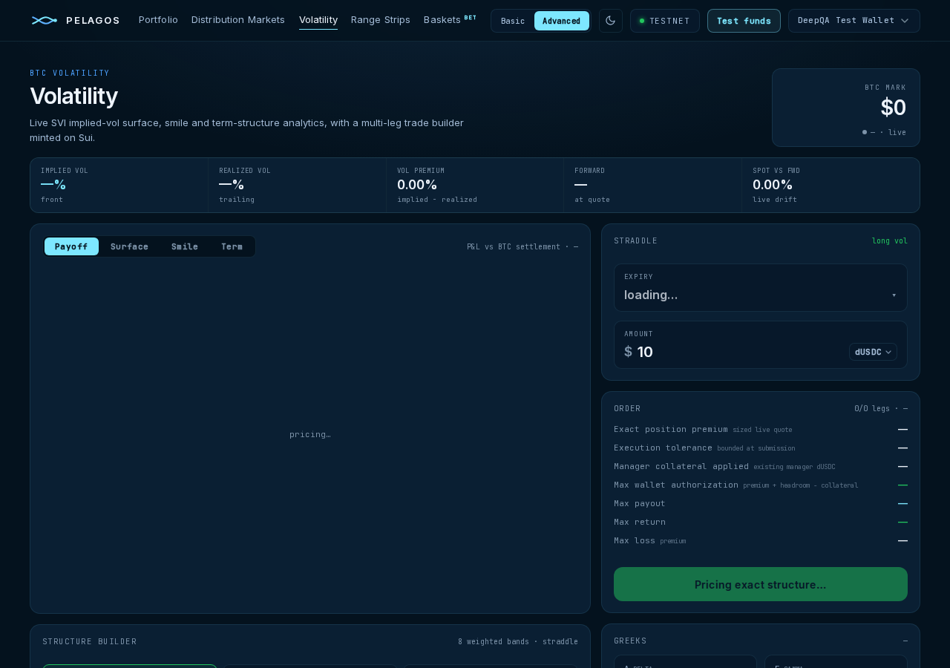Switch chart to Surface tab

[x=129, y=246]
